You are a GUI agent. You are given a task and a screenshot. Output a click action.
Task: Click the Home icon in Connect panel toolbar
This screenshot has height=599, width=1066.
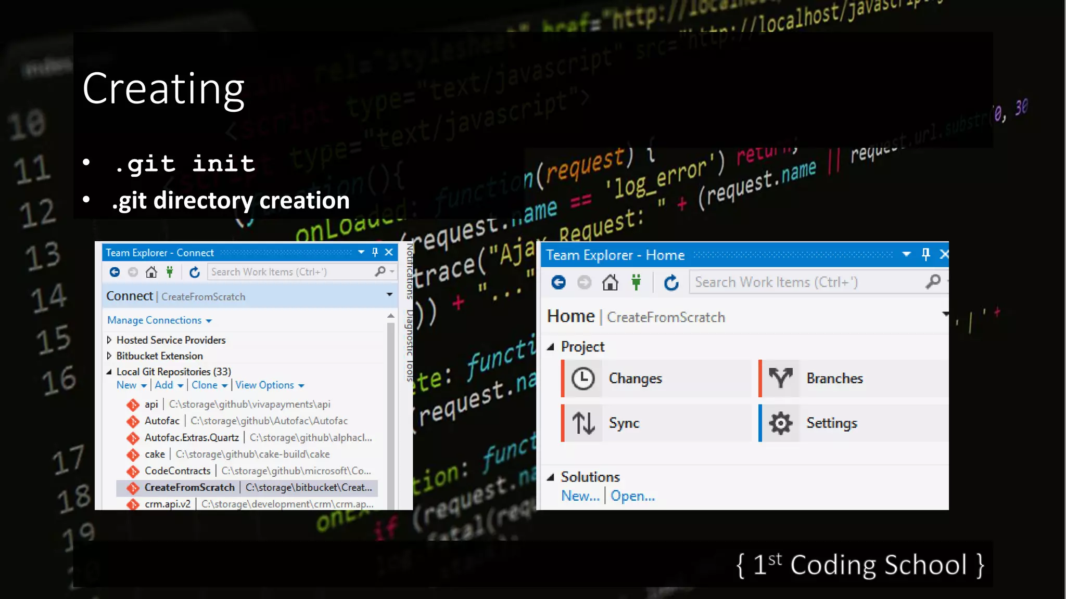(151, 272)
